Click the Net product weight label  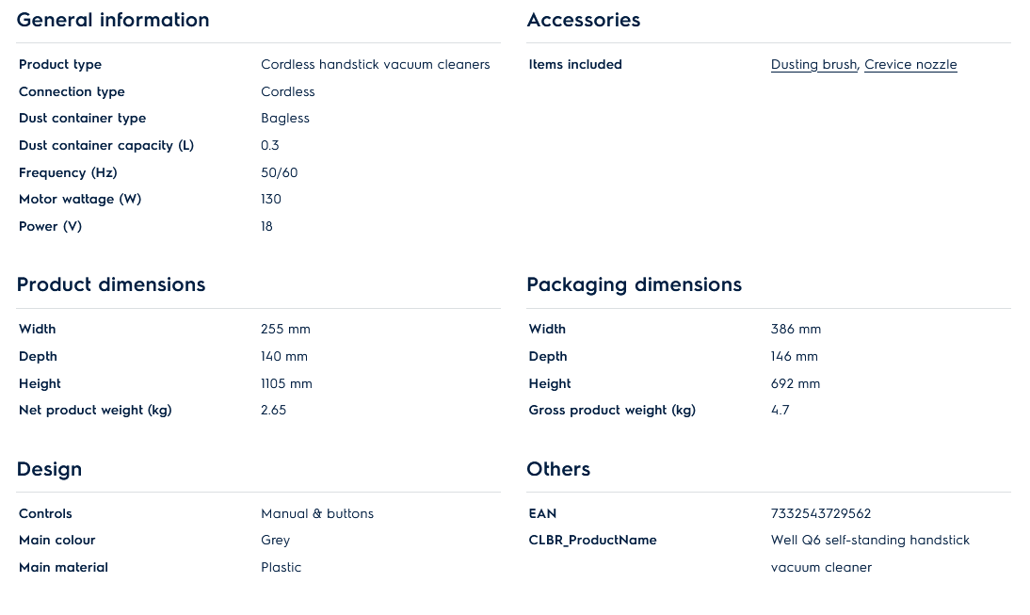95,411
